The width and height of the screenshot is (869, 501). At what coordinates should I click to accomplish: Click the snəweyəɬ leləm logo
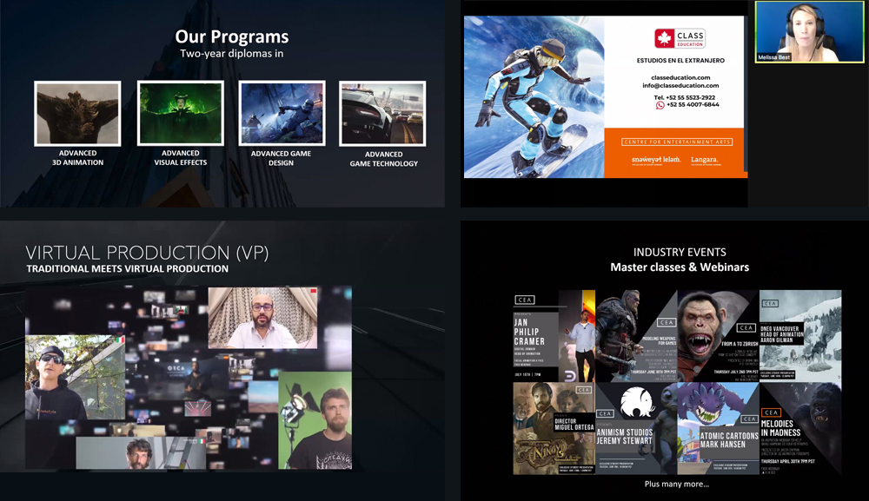point(655,160)
